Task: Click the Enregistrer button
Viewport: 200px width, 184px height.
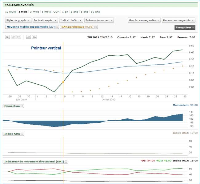Action: pyautogui.click(x=185, y=27)
